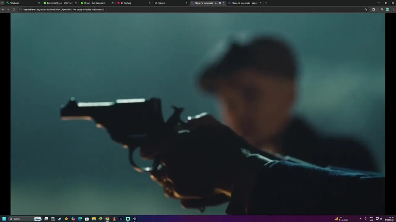The height and width of the screenshot is (222, 396).
Task: Open the volume speaker tray icon
Action: coord(381,219)
